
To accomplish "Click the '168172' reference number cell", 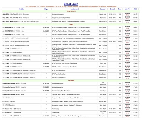I will tap(135, 14).
